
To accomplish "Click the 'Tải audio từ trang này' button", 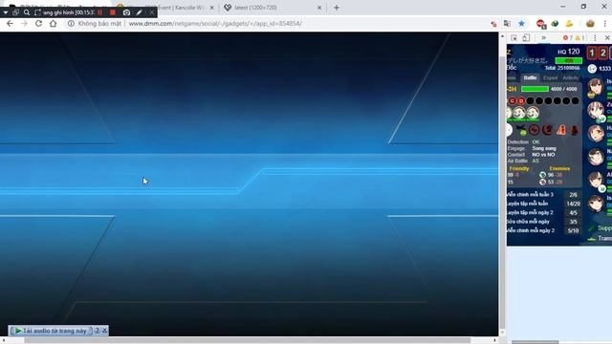I will (51, 331).
